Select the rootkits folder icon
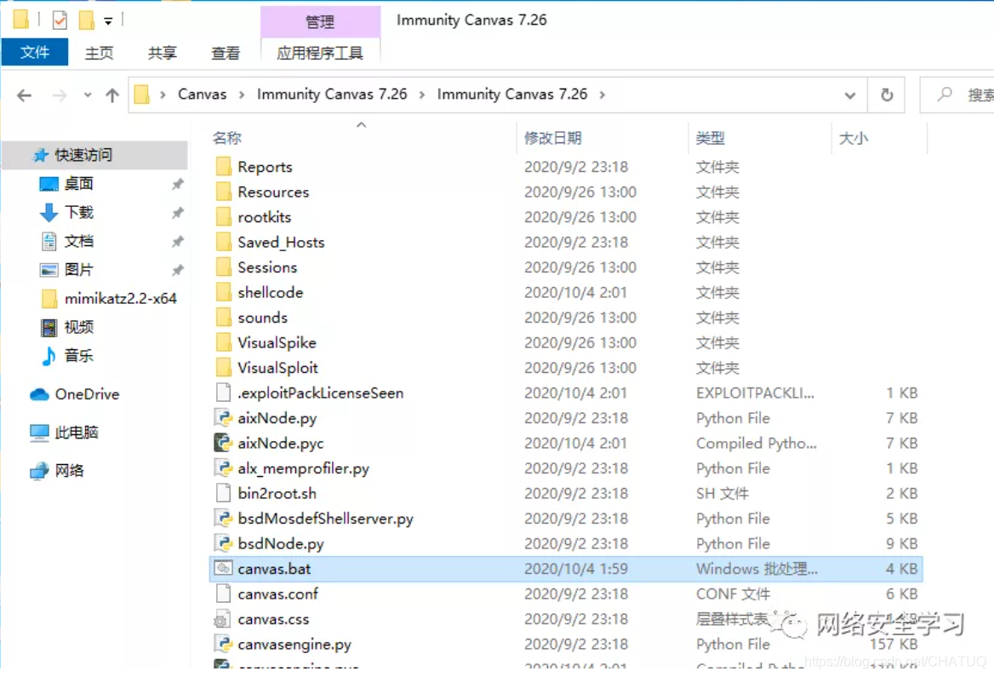Viewport: 994px width, 677px height. click(223, 217)
